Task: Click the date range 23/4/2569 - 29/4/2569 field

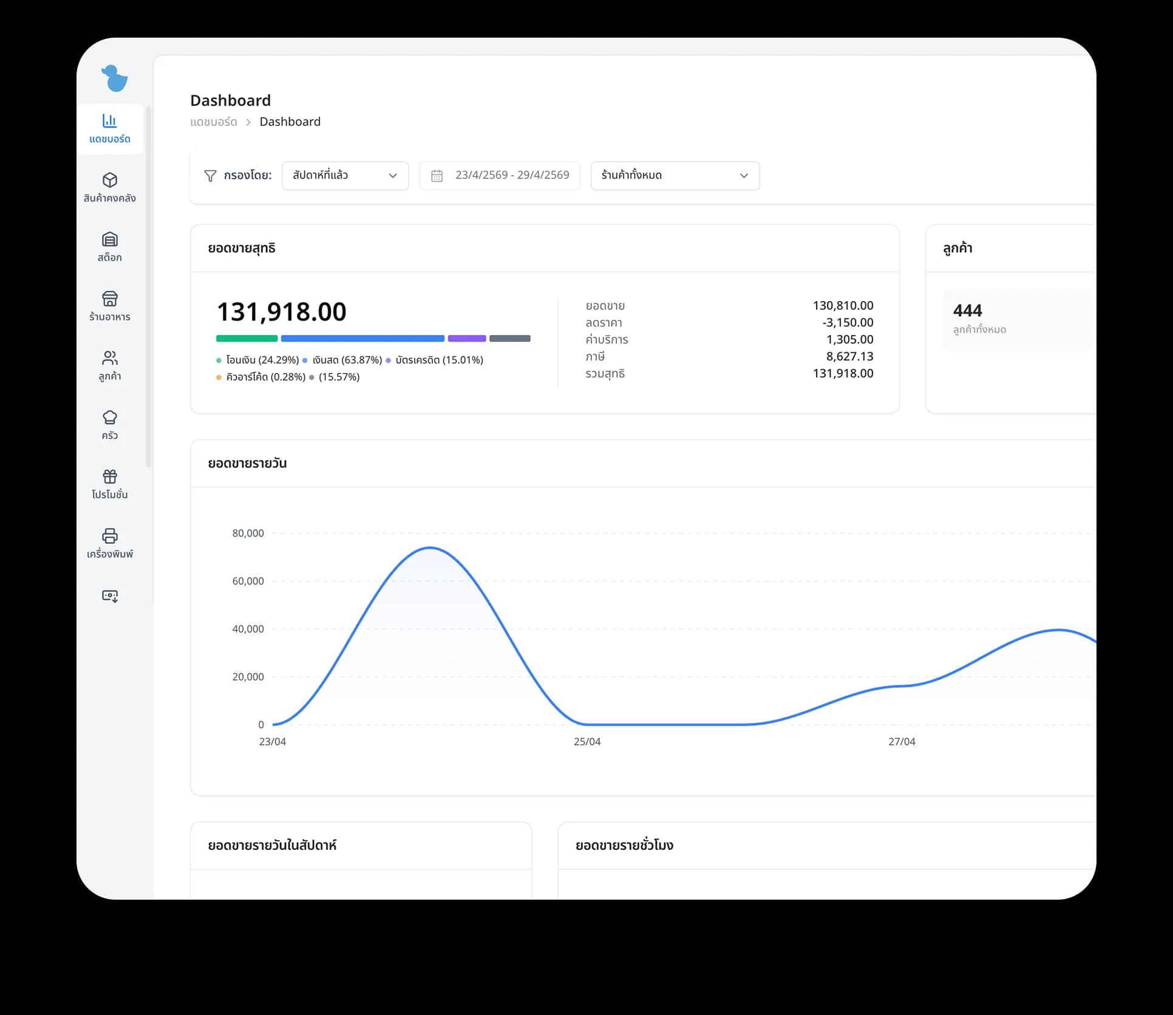Action: [500, 175]
